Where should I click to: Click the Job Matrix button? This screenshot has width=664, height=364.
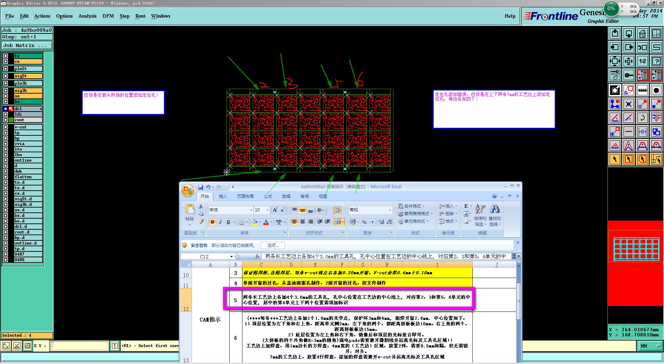(27, 46)
